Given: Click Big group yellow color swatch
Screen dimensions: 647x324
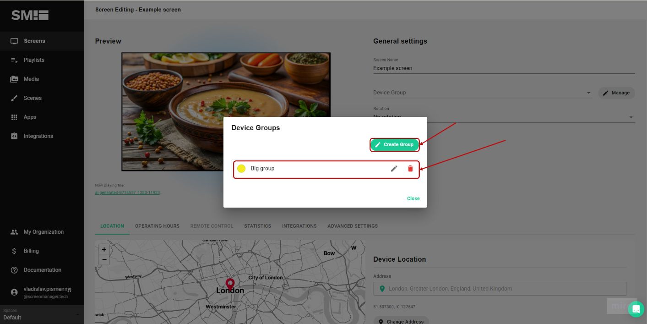Looking at the screenshot, I should pos(241,169).
